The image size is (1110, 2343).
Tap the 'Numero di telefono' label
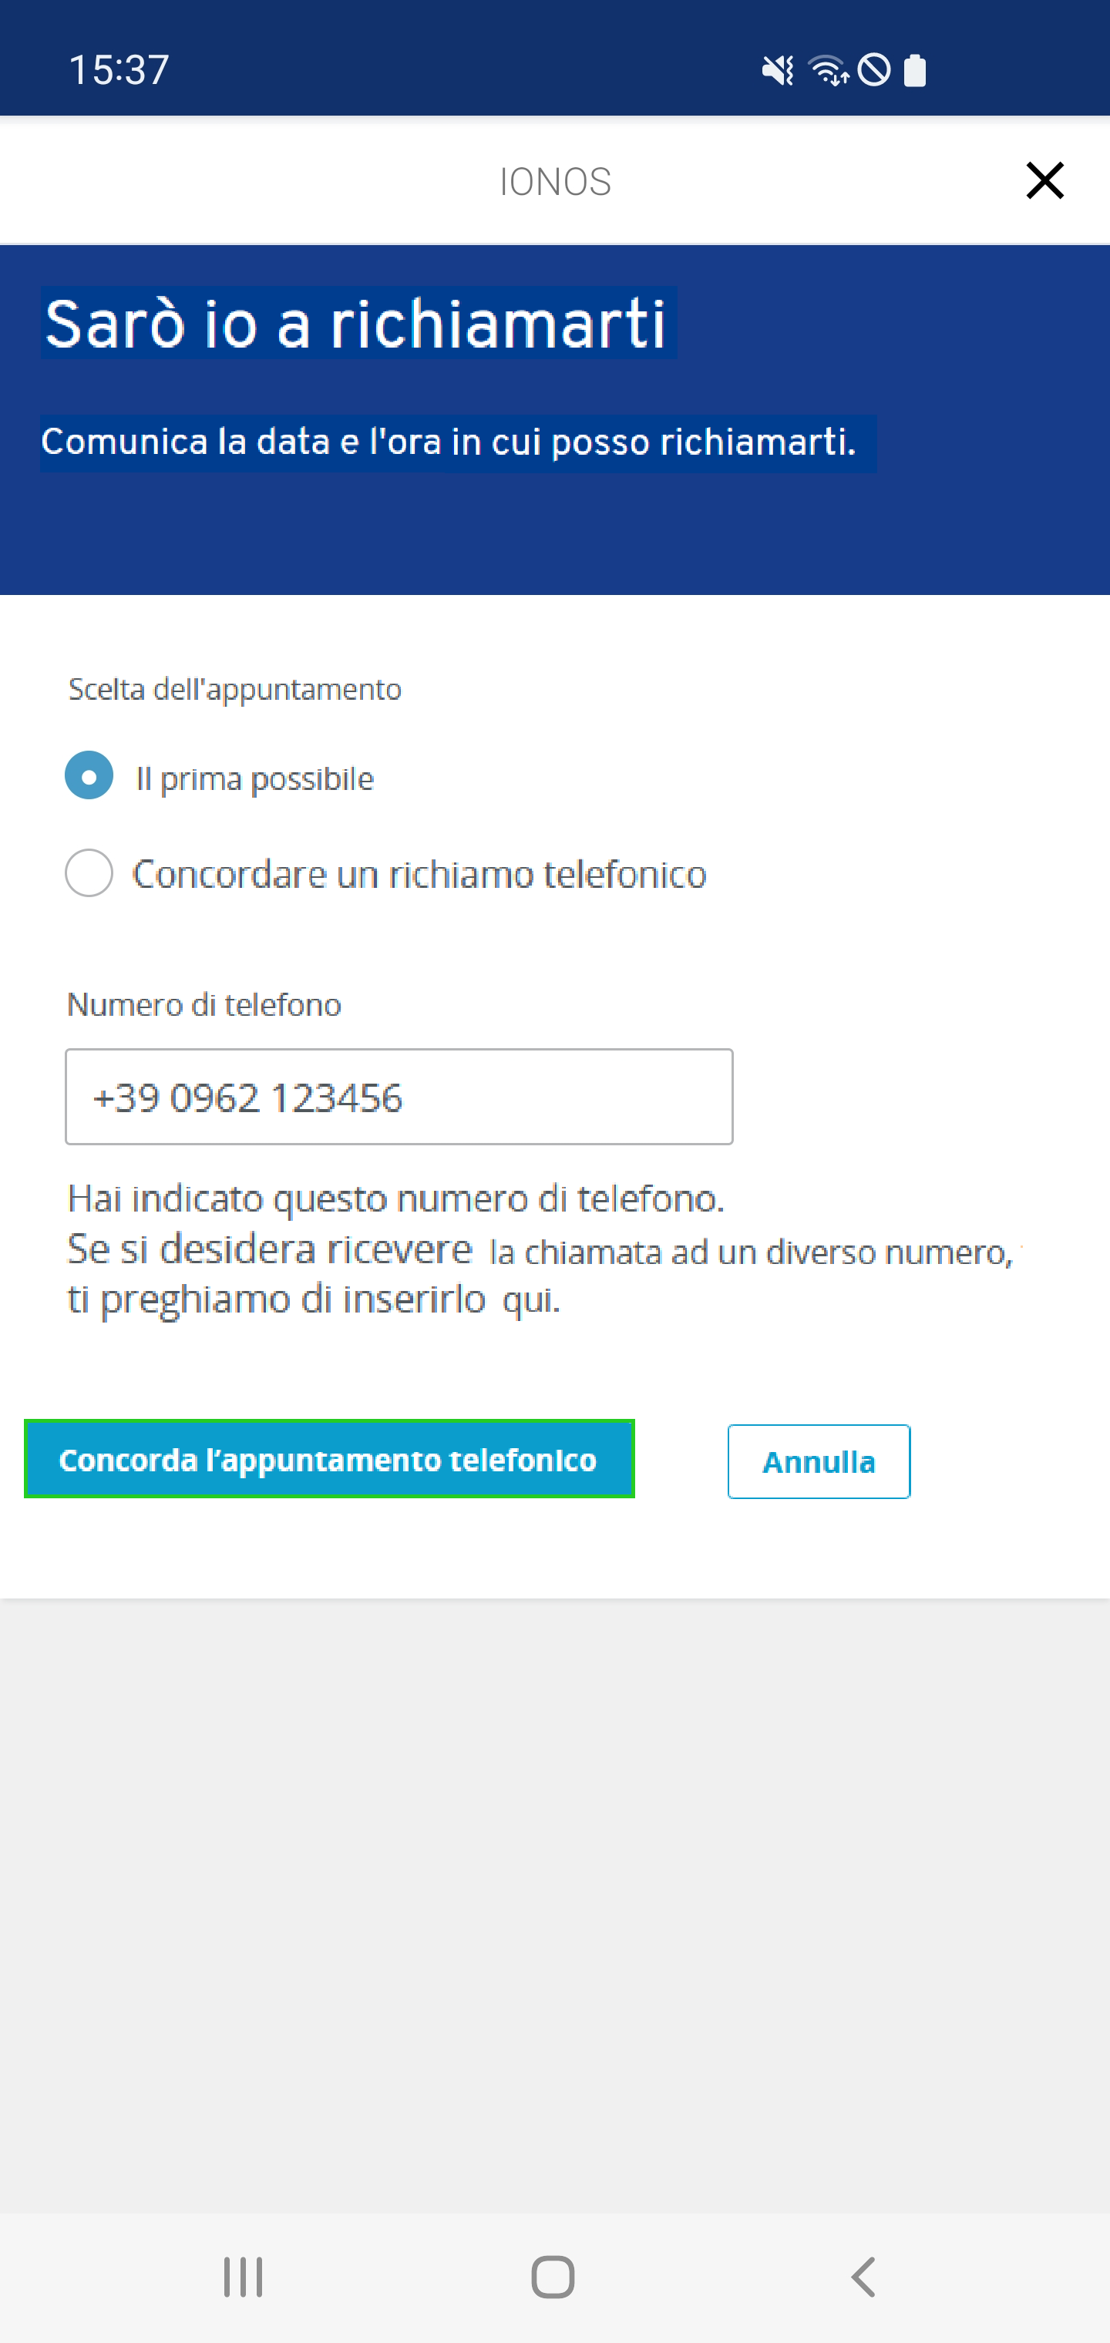[x=205, y=1005]
